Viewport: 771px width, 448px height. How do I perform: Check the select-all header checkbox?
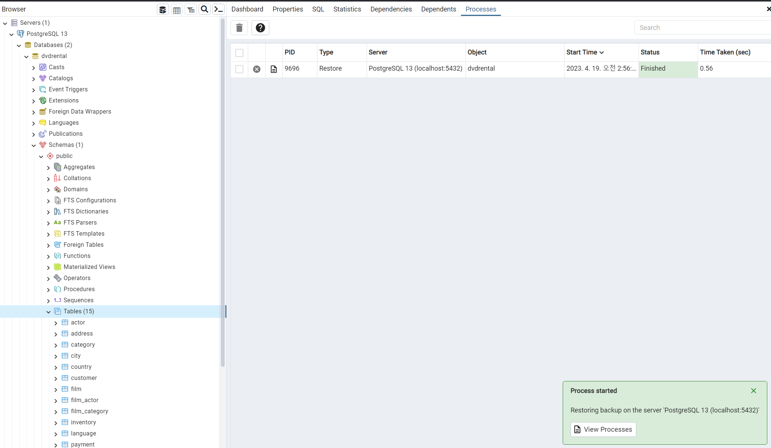point(239,53)
